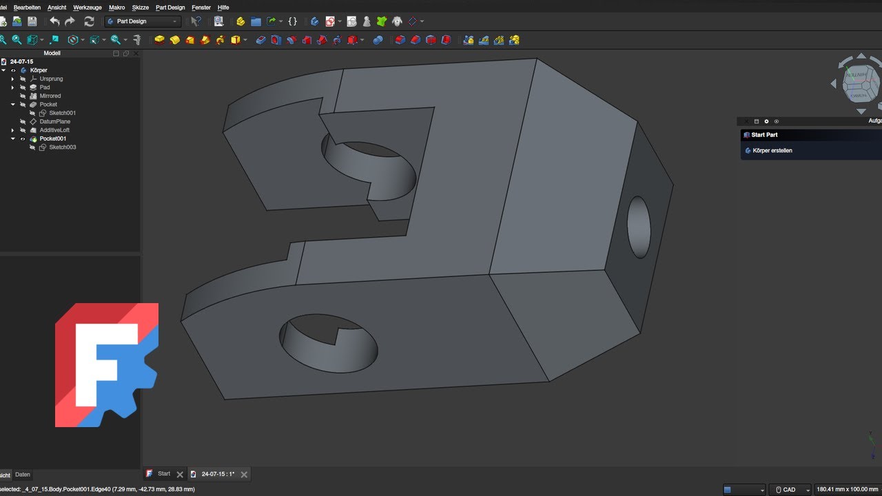Screen dimensions: 882x496
Task: Select the Additive Helix tool
Action: coord(220,40)
